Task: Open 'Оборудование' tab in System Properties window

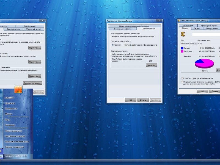Action: (x=30, y=26)
